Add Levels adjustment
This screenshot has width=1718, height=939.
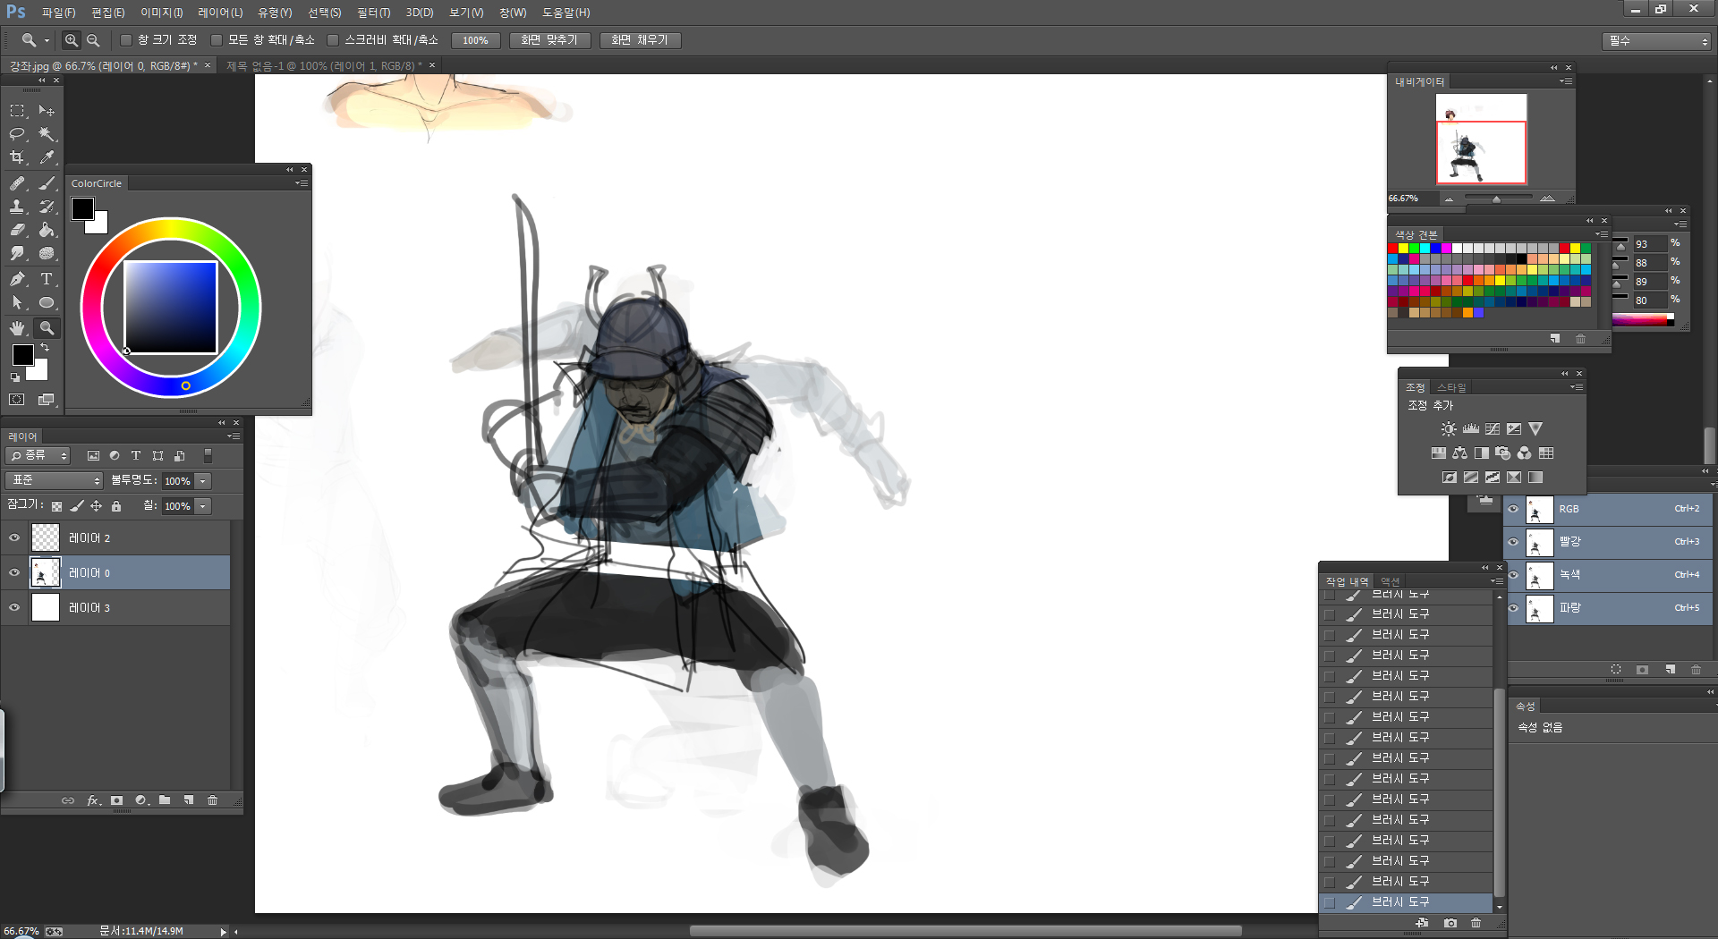(x=1471, y=429)
